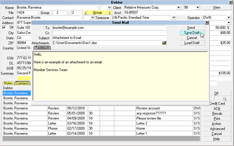Viewport: 234px width, 146px height.
Task: Open the Operator OWN dropdown
Action: pos(229,18)
